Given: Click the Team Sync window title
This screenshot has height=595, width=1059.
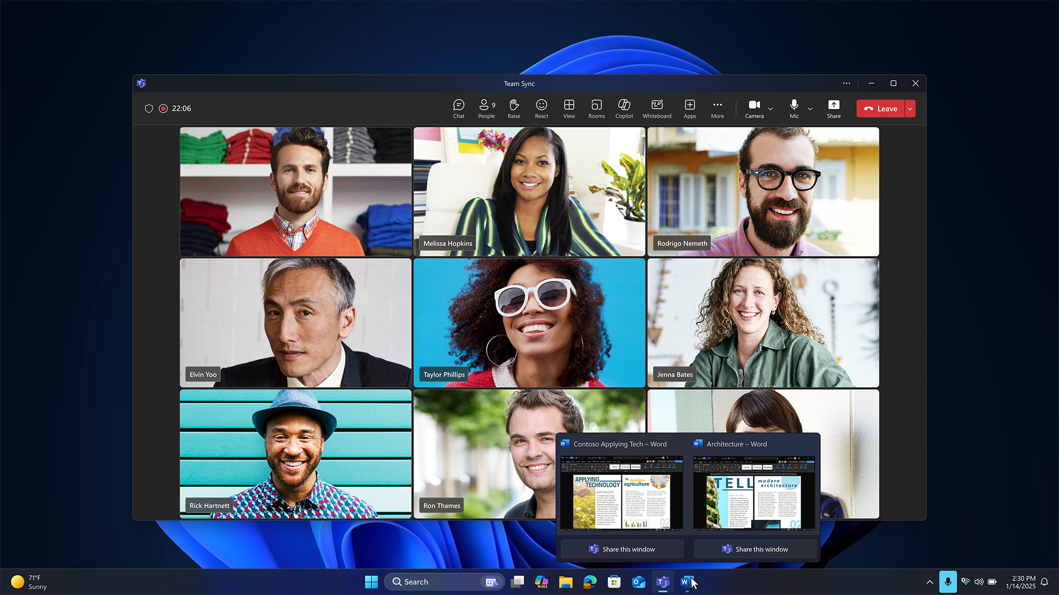Looking at the screenshot, I should pyautogui.click(x=519, y=83).
